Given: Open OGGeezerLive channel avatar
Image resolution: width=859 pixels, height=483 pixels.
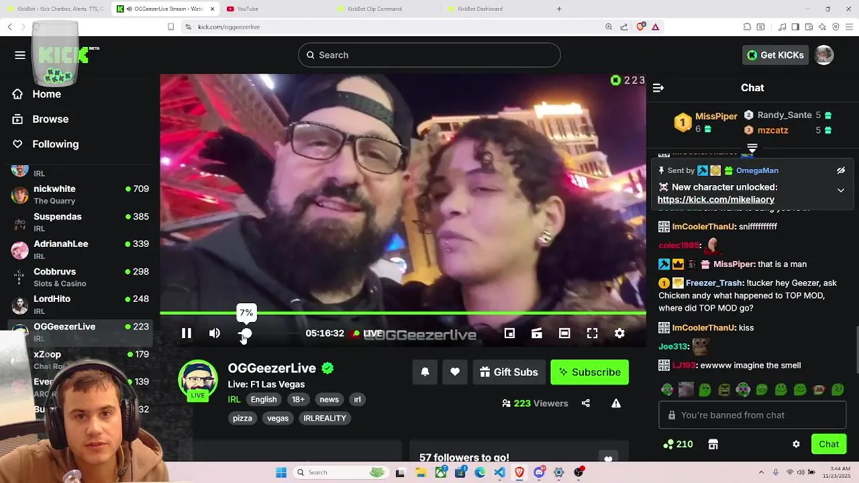Looking at the screenshot, I should point(198,380).
